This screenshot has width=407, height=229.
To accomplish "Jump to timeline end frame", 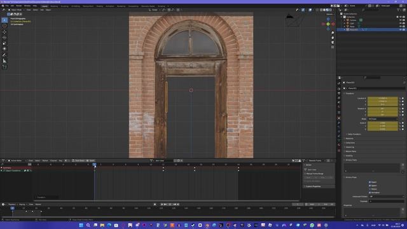I will (178, 204).
